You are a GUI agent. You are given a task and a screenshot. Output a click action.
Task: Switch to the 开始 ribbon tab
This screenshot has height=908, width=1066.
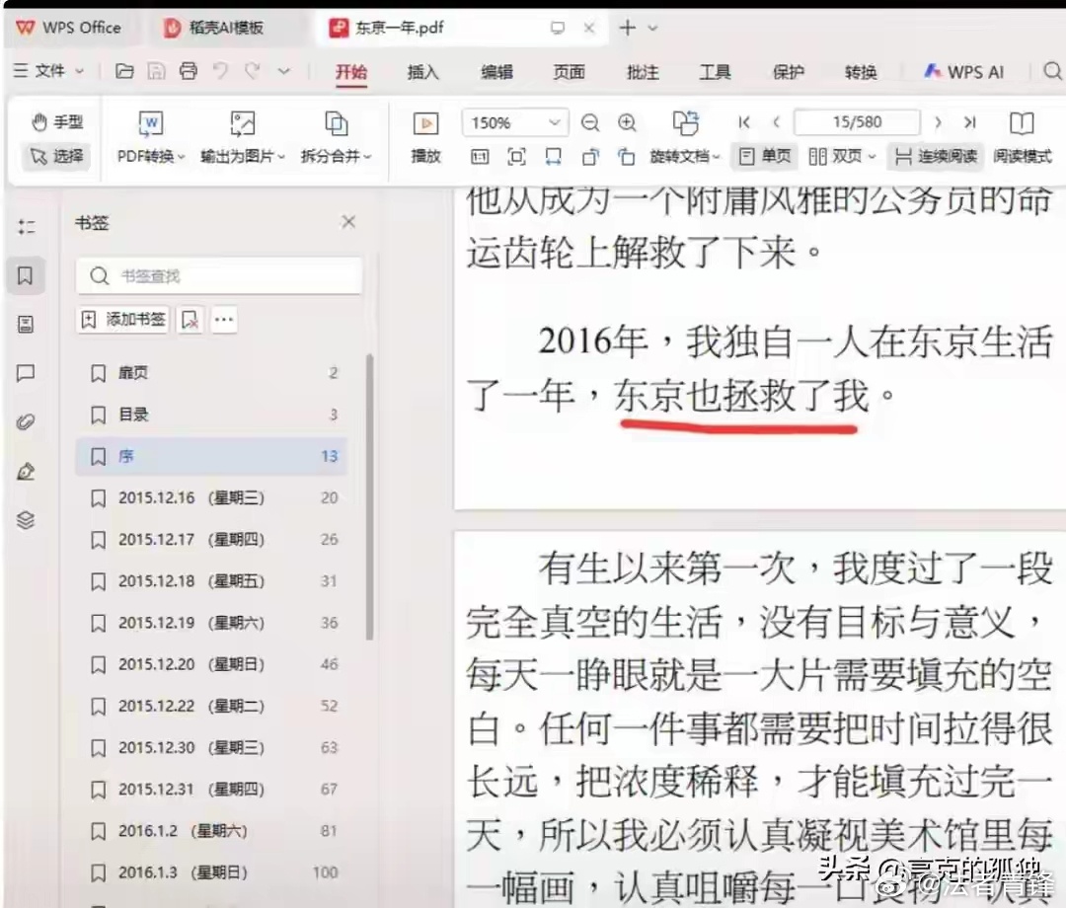pyautogui.click(x=350, y=71)
